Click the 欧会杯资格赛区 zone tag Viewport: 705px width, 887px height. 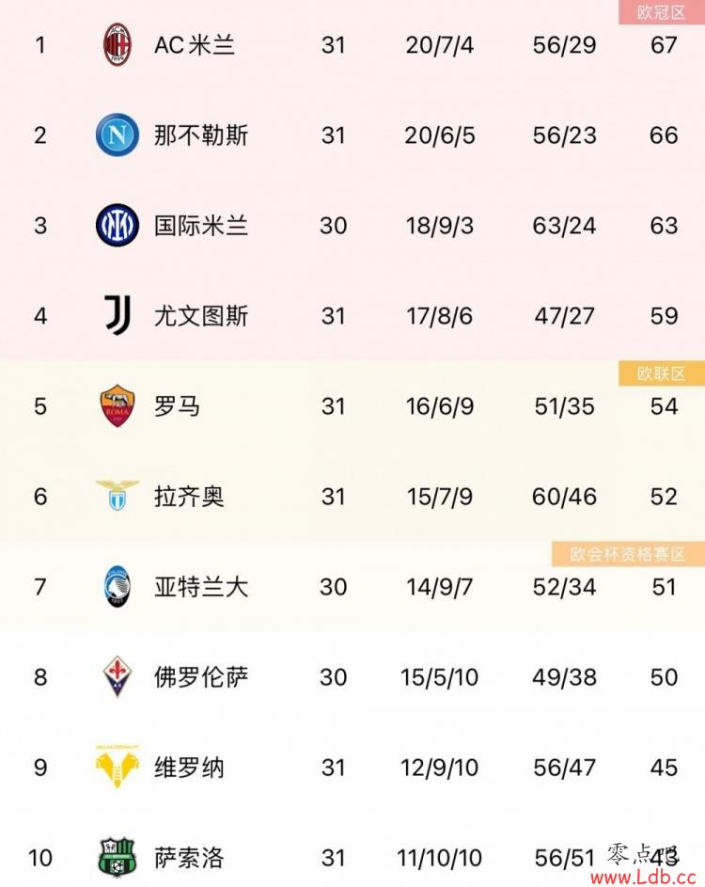(x=628, y=554)
